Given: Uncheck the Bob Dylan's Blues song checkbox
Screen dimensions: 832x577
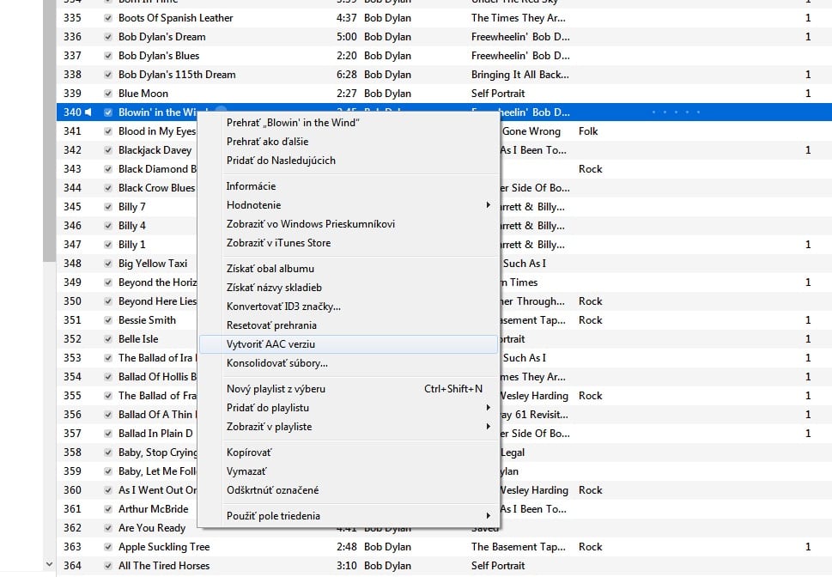Looking at the screenshot, I should 108,56.
